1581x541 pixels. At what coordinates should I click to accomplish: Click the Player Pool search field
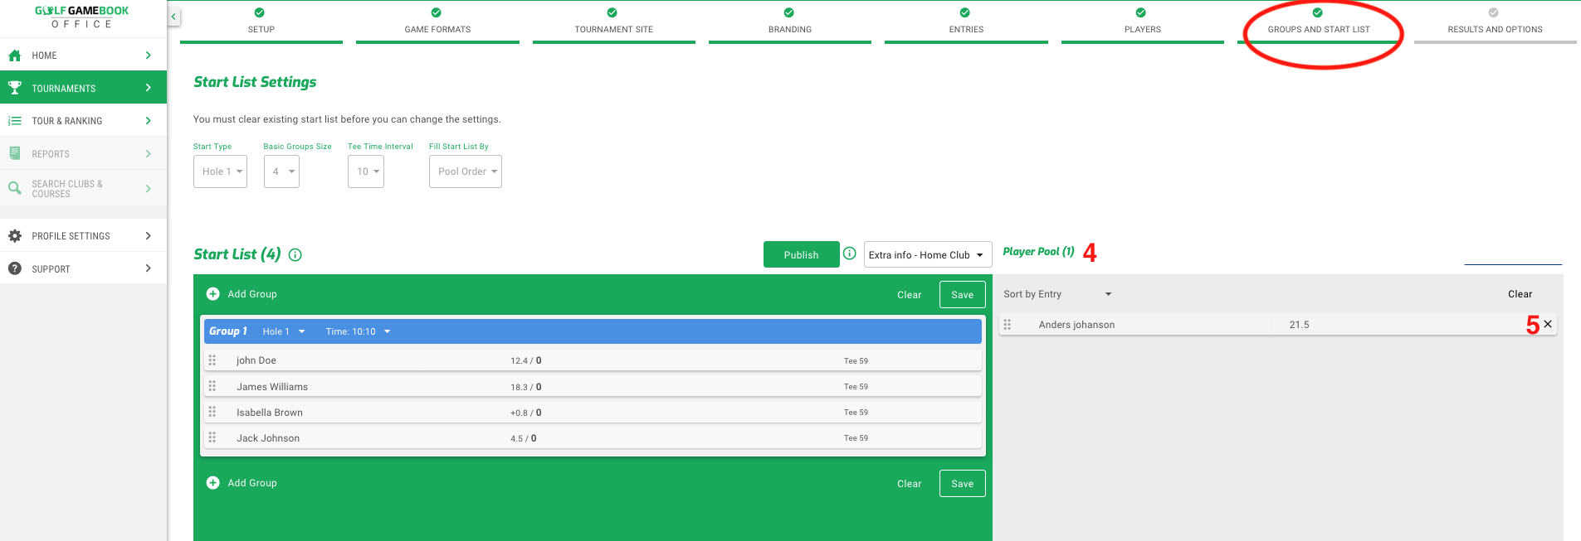pyautogui.click(x=1512, y=255)
